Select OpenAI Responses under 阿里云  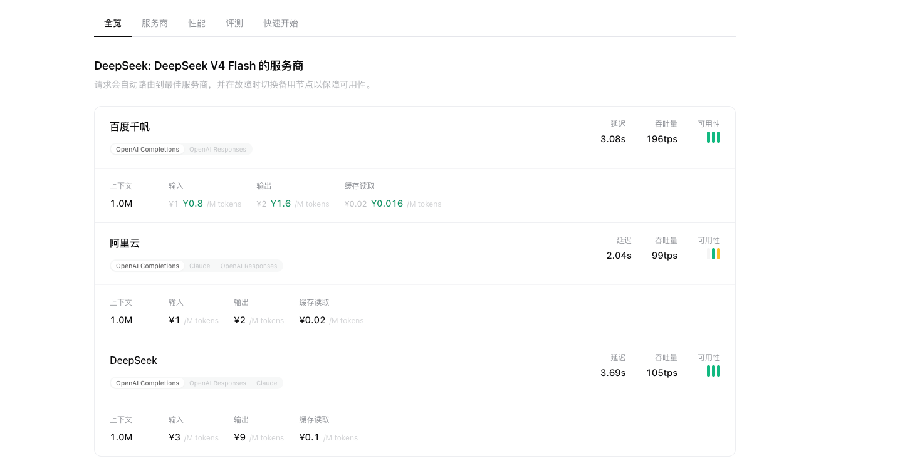pos(249,266)
